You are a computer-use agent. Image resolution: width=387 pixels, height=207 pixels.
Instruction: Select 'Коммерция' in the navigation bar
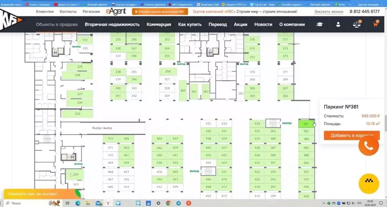coord(159,25)
